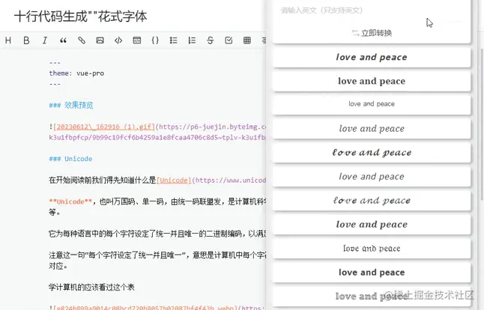Image resolution: width=484 pixels, height=310 pixels.
Task: Click the image URL line starting 'k3u1fbpfcp/9b99c19f'
Action: 157,138
